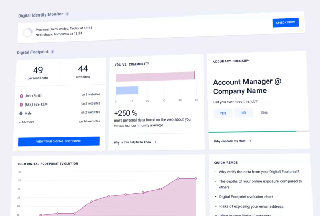Screen dimensions: 320x216
Task: Answer NO to the job question
Action: coord(244,113)
